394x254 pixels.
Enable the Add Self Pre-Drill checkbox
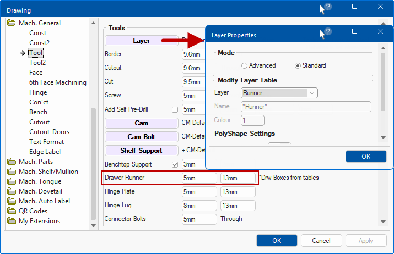(x=175, y=109)
